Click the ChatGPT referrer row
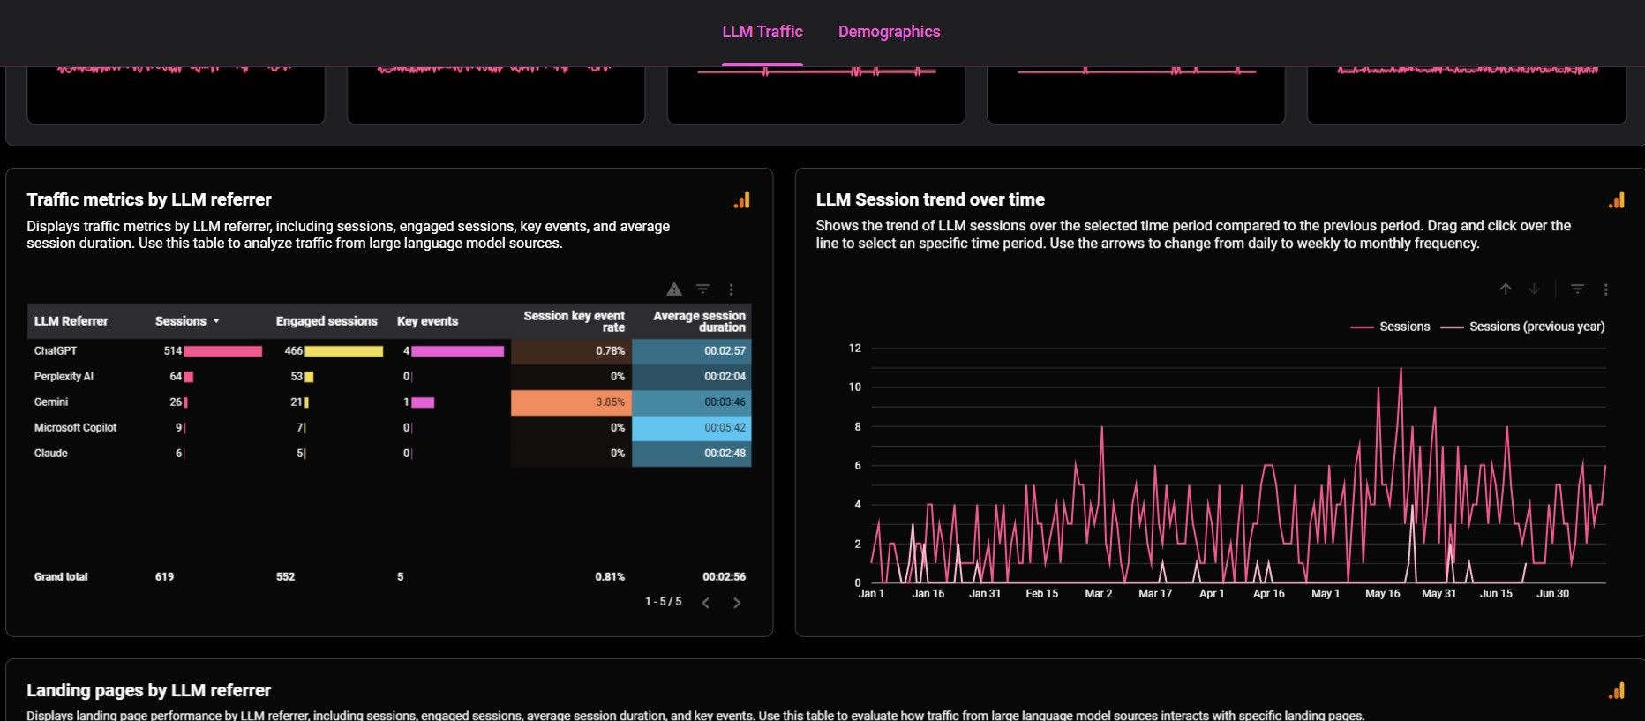 pos(56,351)
